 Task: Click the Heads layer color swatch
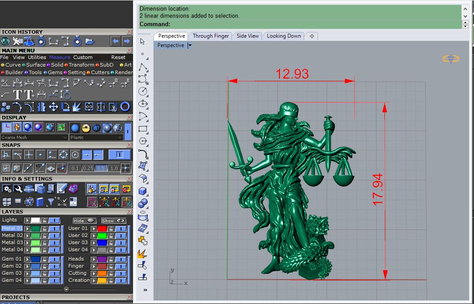pos(102,259)
